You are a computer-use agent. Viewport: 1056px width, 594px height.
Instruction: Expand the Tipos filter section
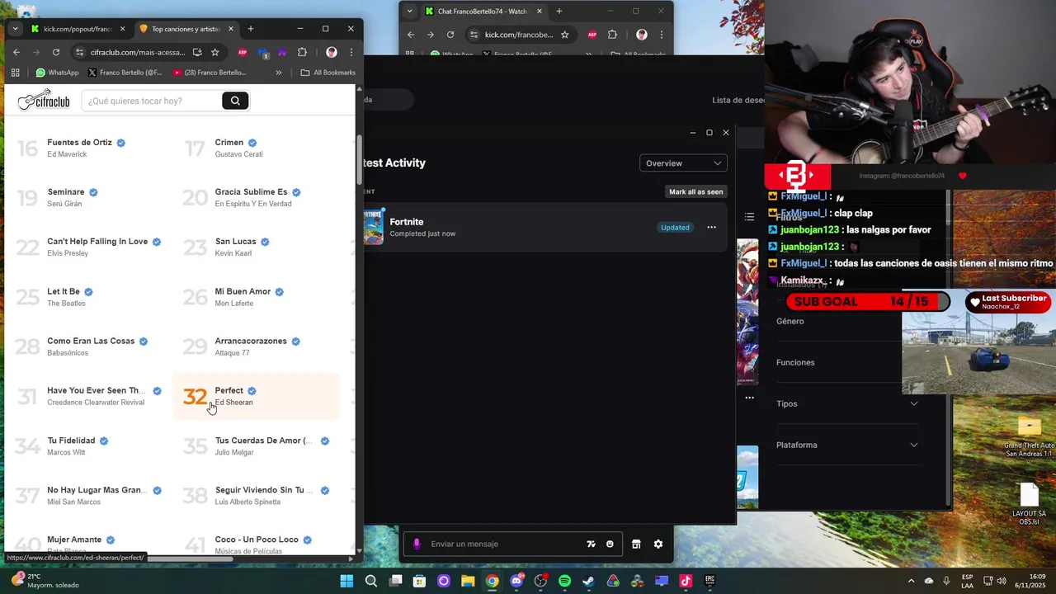[x=847, y=403]
